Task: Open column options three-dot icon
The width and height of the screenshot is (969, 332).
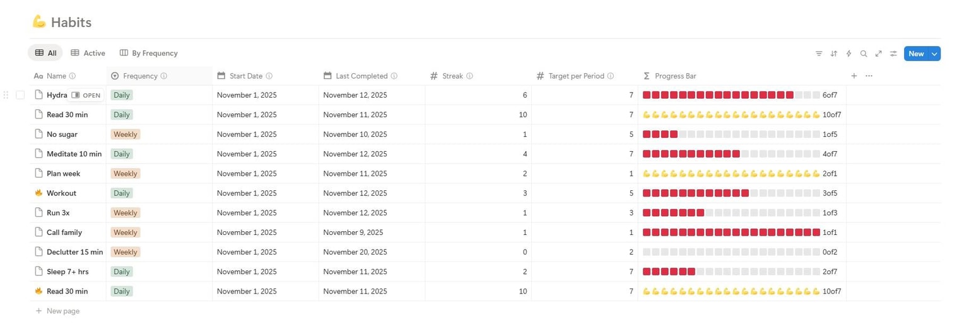Action: [x=869, y=76]
